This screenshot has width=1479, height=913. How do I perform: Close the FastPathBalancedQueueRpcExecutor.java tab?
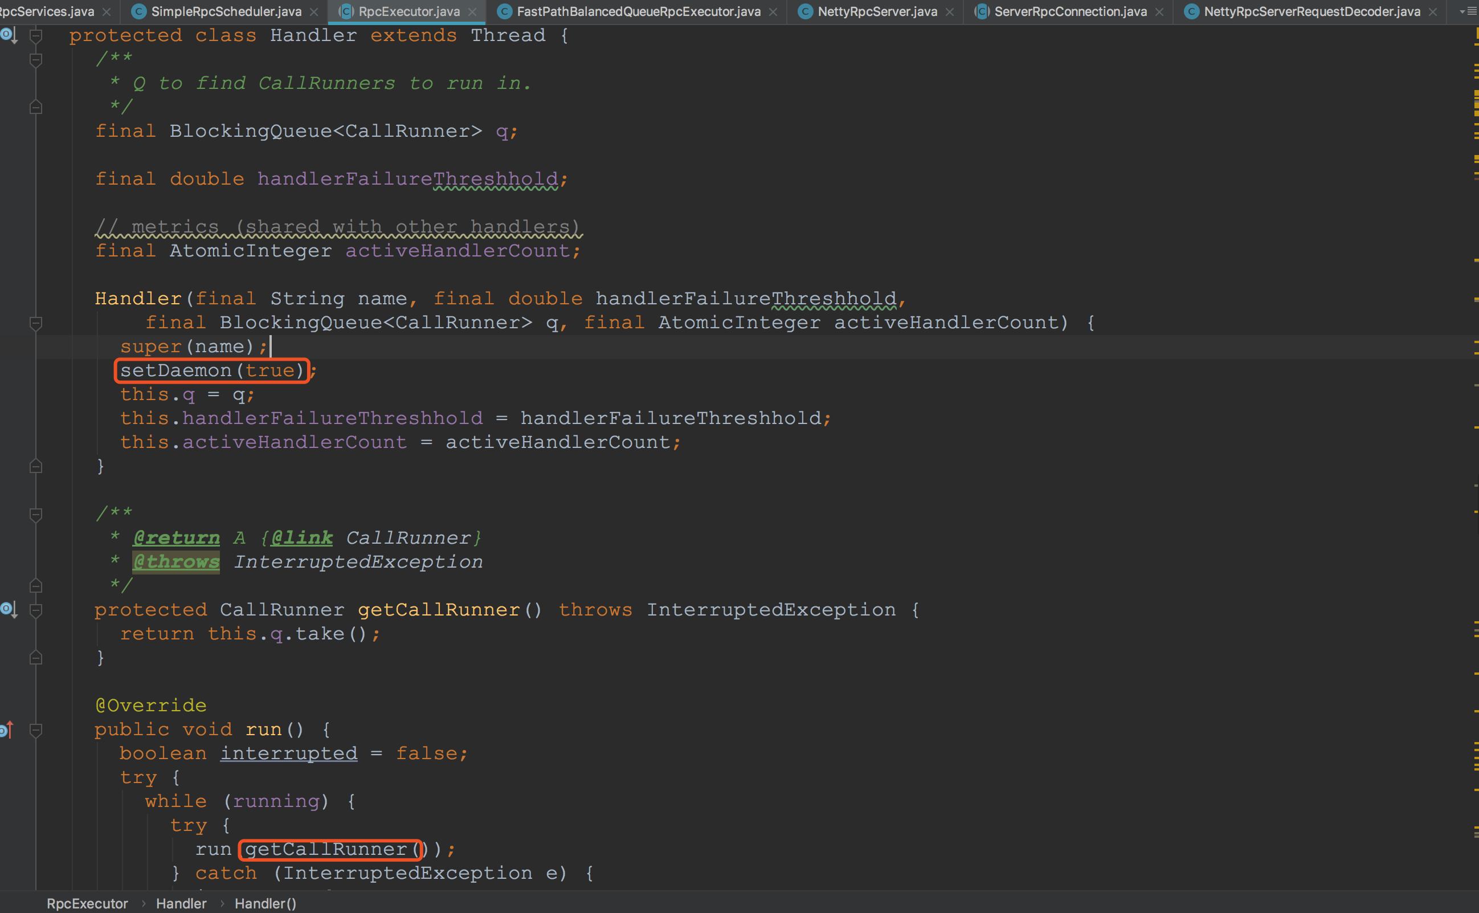pos(773,12)
